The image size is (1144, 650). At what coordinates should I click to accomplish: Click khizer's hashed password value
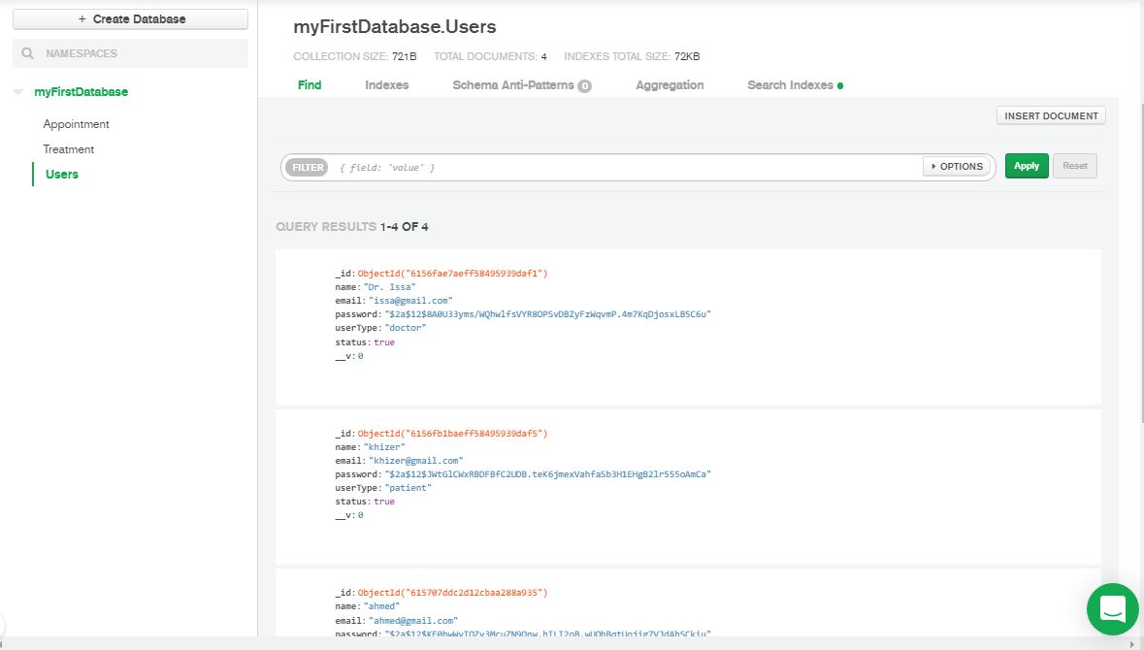548,474
